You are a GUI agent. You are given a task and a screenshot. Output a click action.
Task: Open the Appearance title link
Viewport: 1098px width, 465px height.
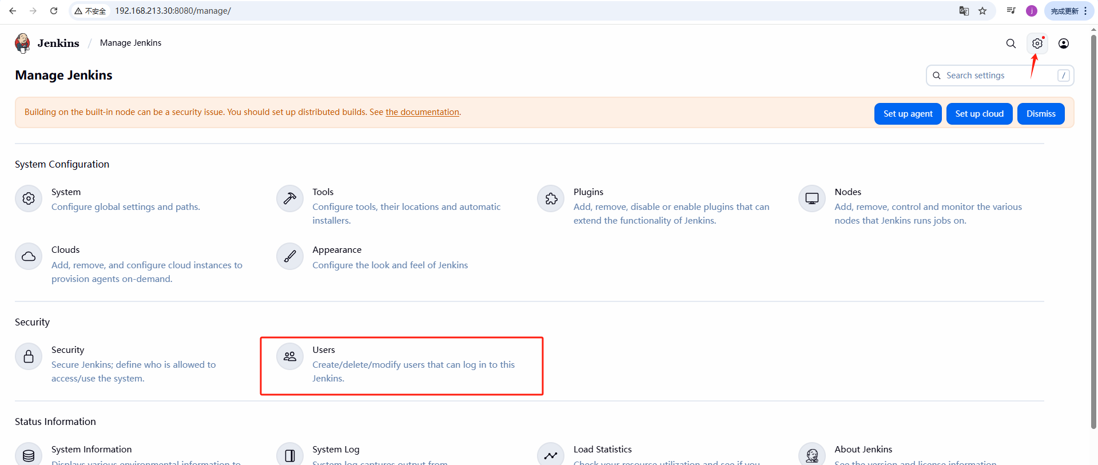click(337, 250)
